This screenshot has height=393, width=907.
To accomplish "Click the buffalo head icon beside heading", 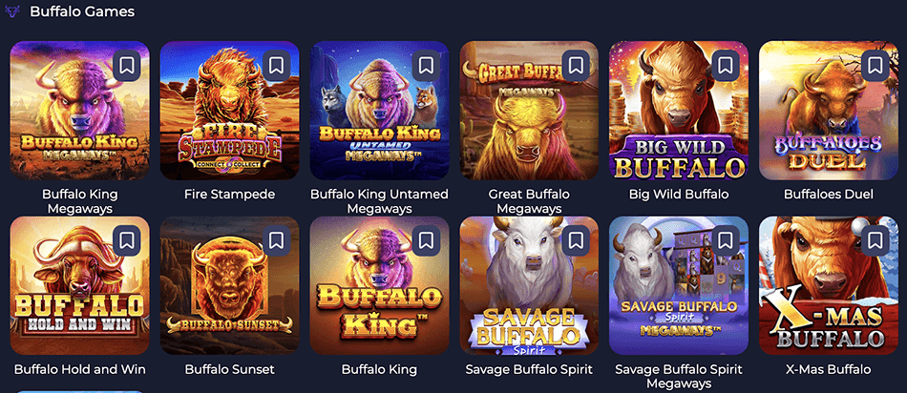I will (12, 11).
